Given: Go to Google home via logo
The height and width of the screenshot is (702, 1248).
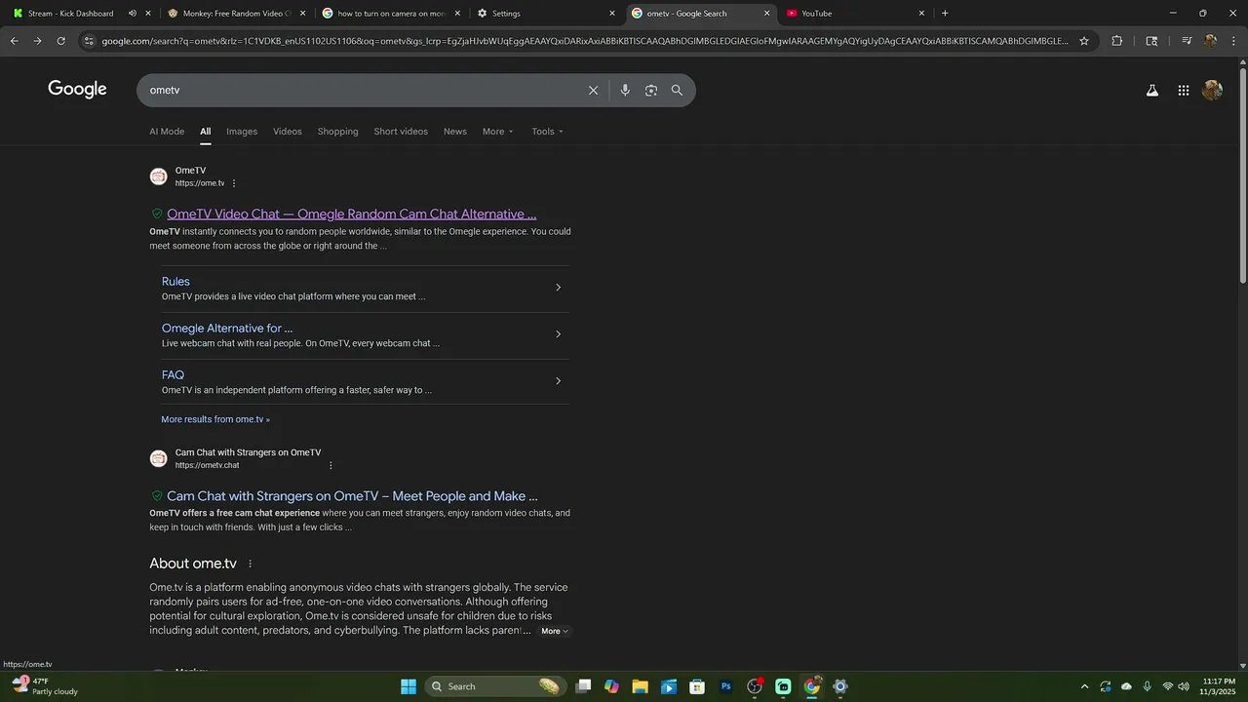Looking at the screenshot, I should click(x=77, y=90).
